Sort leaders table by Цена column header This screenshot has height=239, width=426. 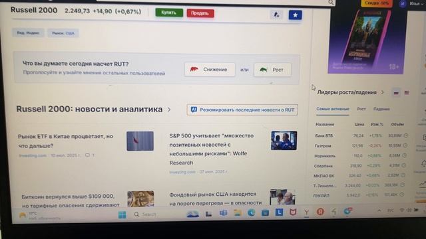[359, 124]
